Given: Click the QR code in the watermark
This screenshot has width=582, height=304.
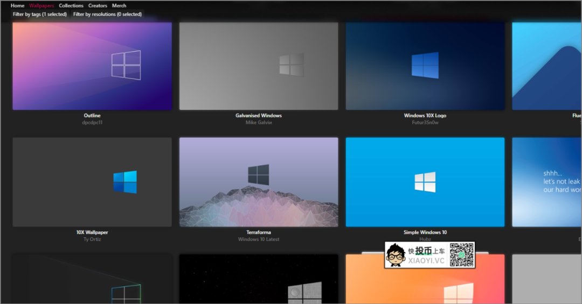Looking at the screenshot, I should (462, 254).
